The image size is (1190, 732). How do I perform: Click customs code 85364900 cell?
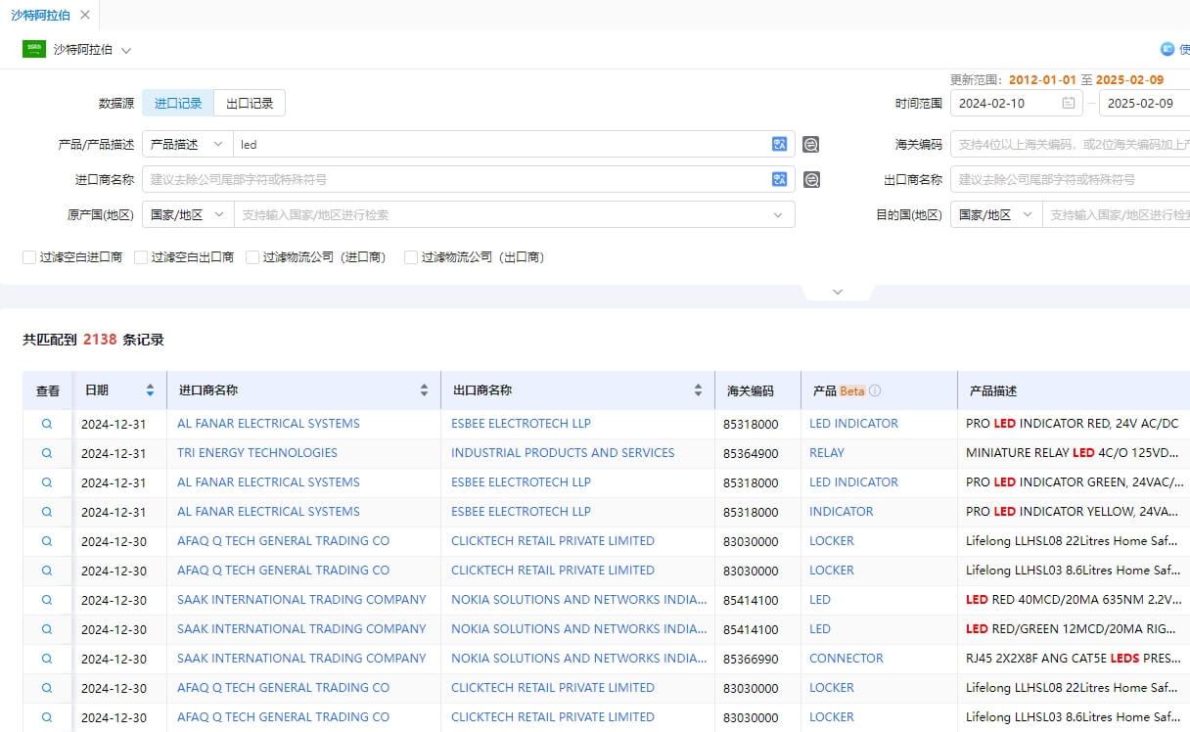[x=751, y=453]
